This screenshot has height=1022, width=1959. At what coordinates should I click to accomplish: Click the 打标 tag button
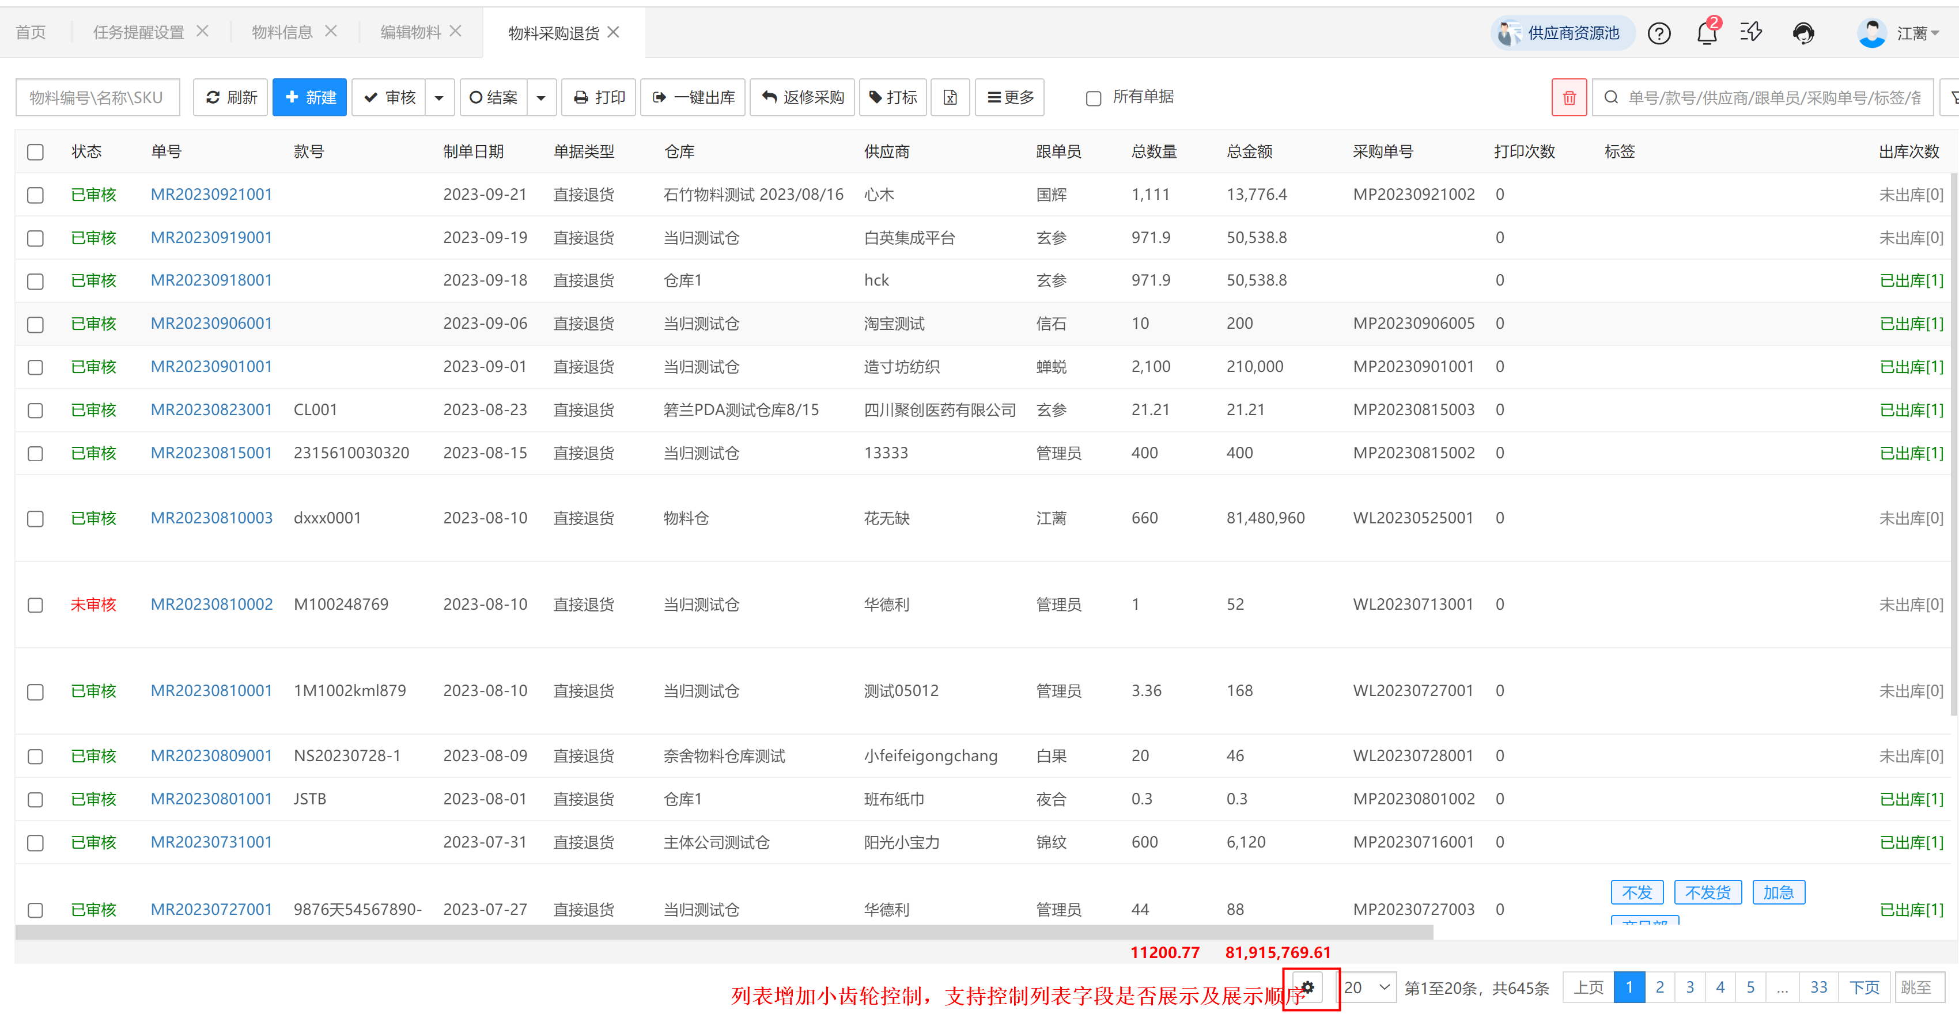(893, 97)
